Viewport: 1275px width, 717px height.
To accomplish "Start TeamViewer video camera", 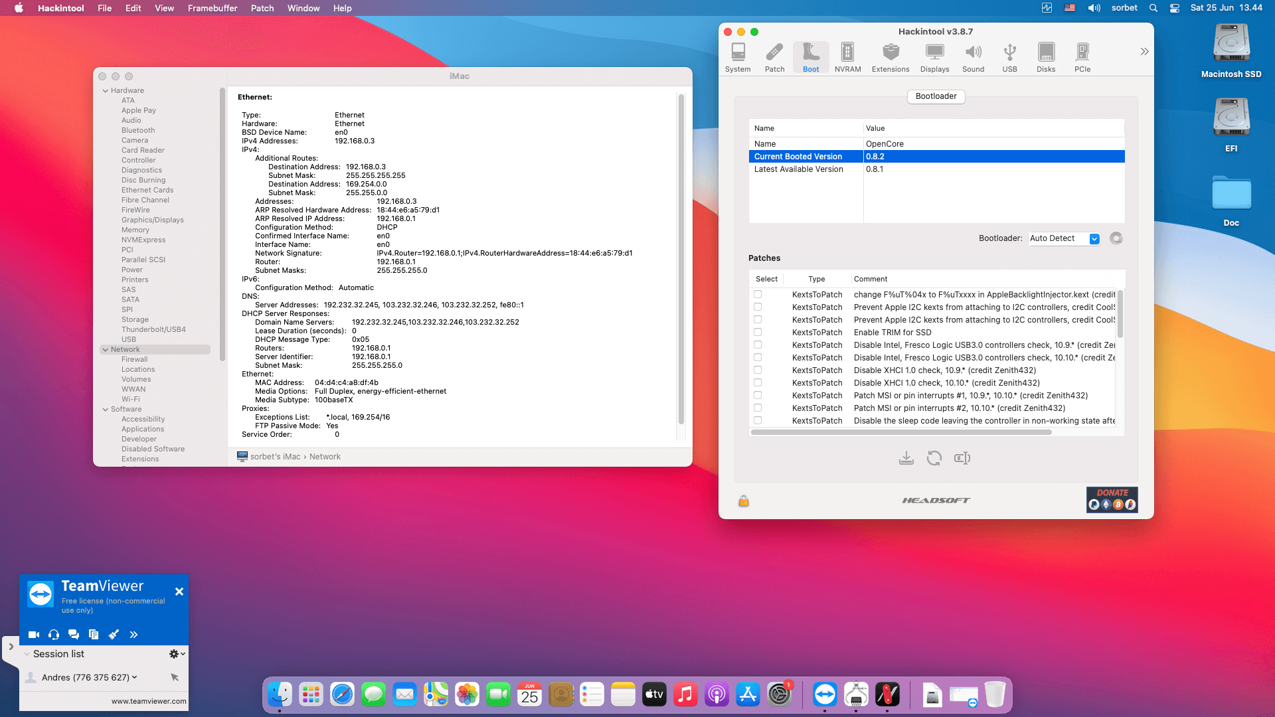I will (34, 635).
